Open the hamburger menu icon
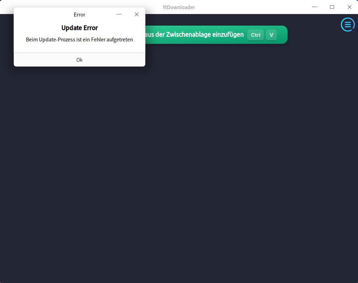358x283 pixels. pyautogui.click(x=347, y=25)
